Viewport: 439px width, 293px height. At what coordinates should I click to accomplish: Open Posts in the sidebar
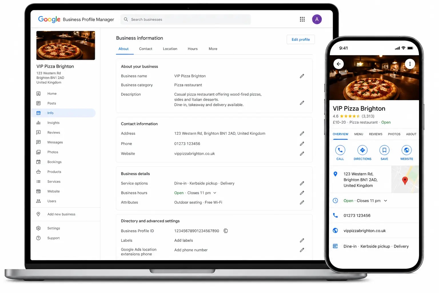(63, 103)
